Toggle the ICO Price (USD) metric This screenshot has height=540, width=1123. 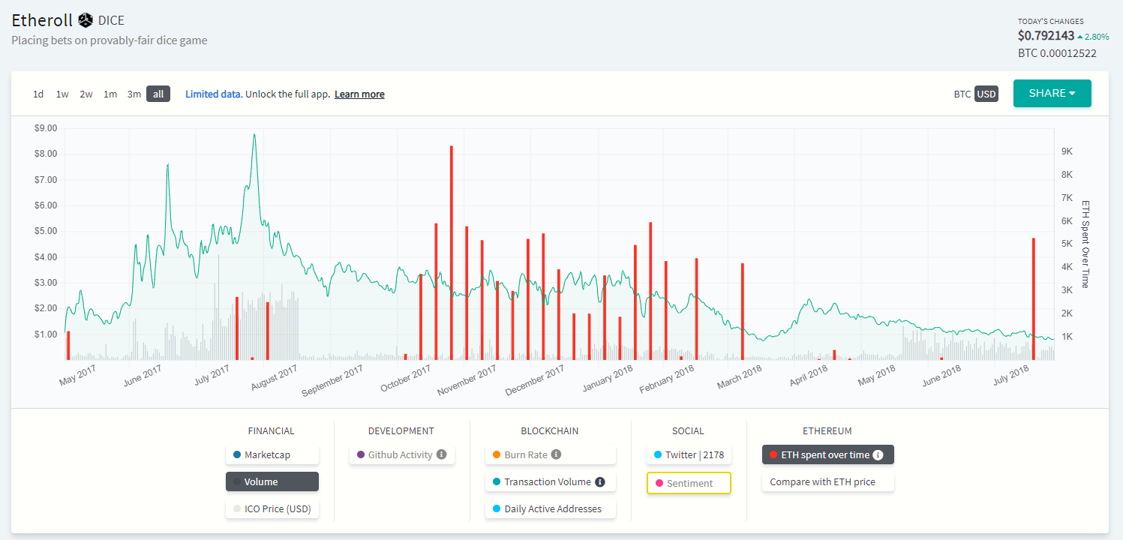point(272,508)
